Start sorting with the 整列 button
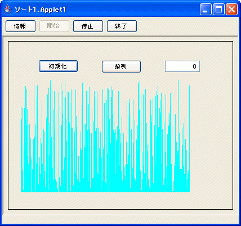241x226 pixels. pyautogui.click(x=121, y=66)
